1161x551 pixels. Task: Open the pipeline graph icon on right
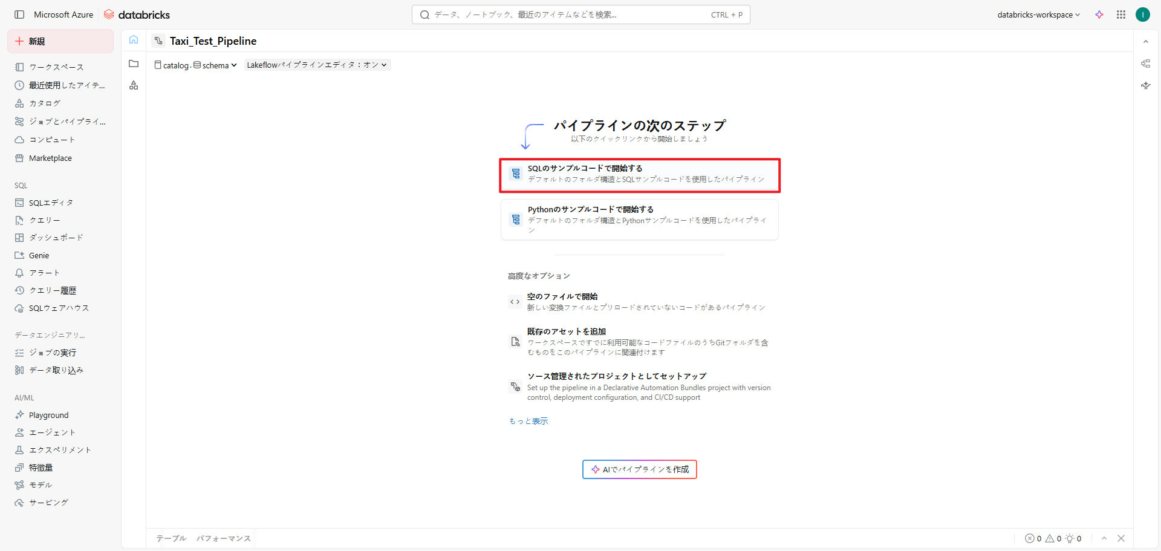click(1145, 64)
